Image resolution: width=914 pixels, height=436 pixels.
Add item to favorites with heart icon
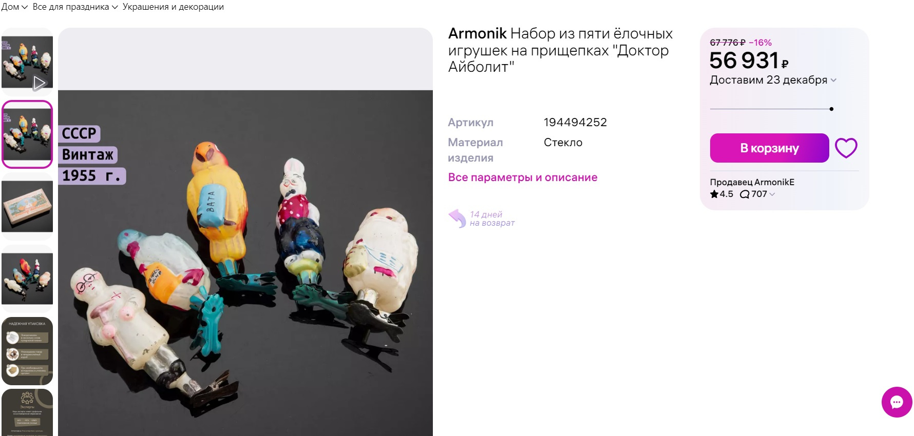846,148
